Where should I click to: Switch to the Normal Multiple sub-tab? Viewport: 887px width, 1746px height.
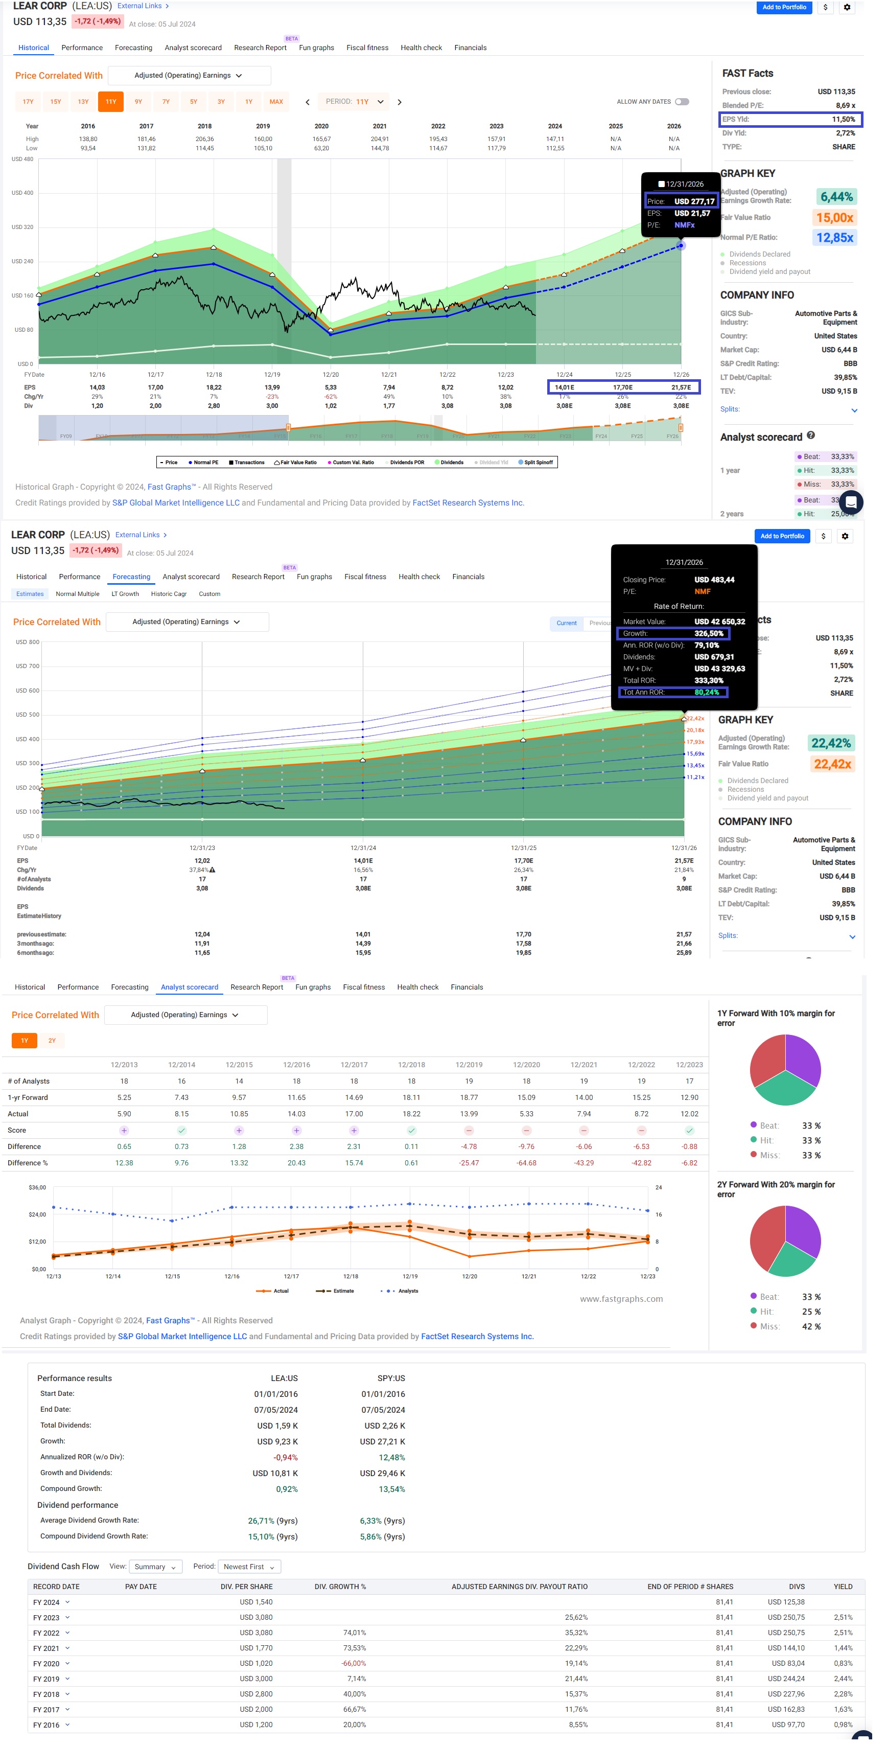tap(77, 594)
